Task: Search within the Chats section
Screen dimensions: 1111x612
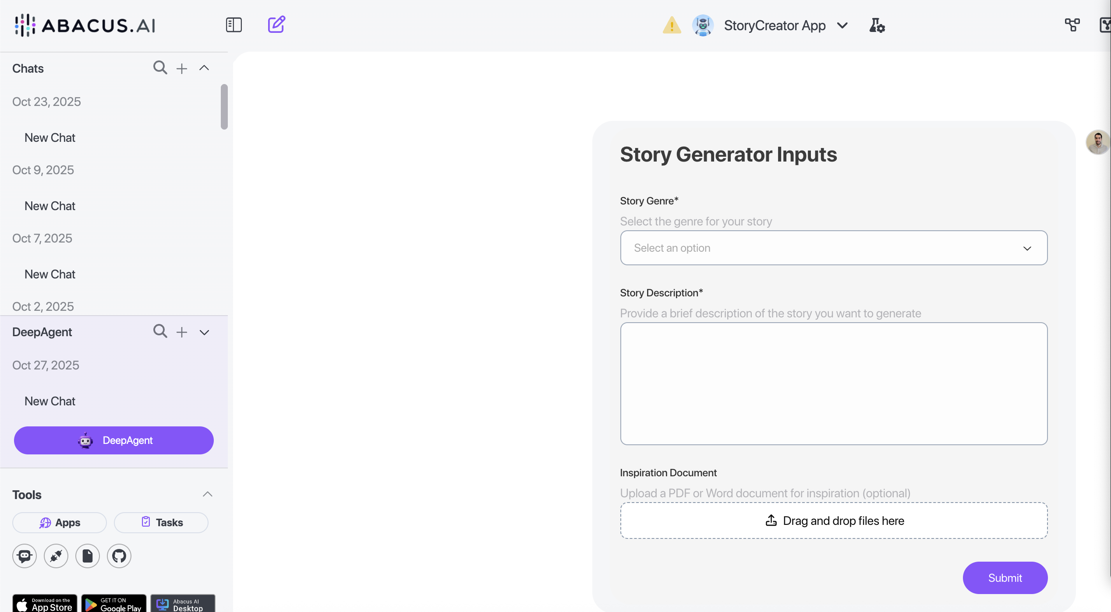Action: coord(159,68)
